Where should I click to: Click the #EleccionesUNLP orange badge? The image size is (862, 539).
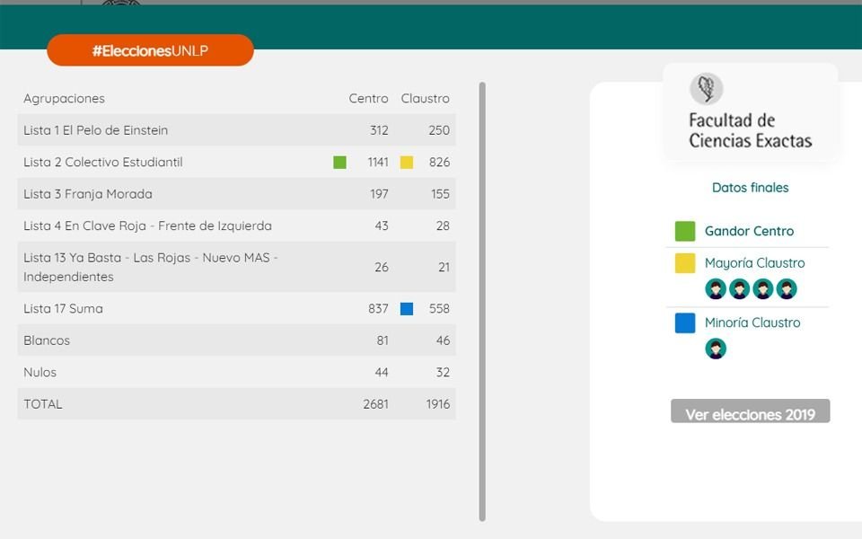(150, 50)
